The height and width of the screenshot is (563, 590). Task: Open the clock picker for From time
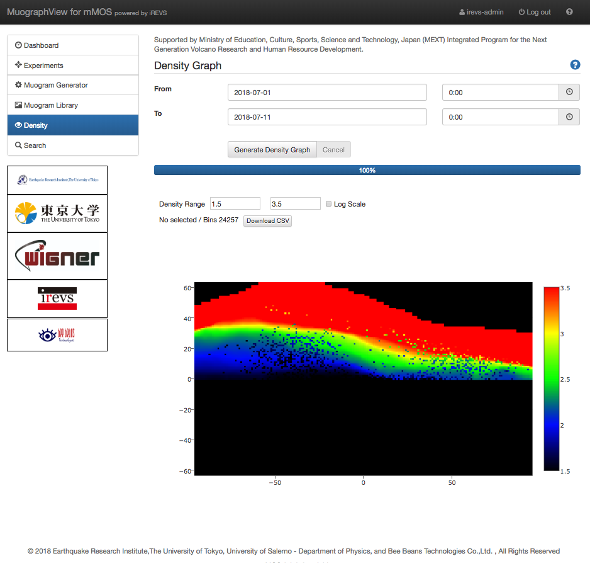(569, 93)
